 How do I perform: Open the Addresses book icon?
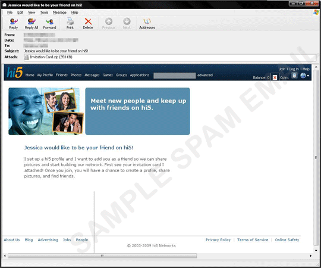tap(147, 23)
